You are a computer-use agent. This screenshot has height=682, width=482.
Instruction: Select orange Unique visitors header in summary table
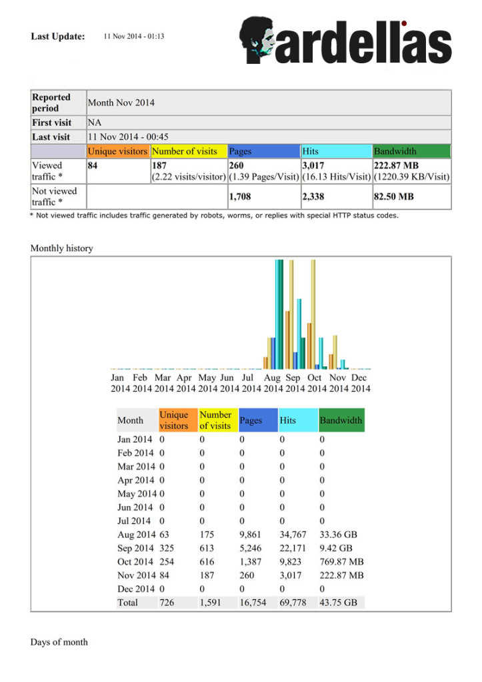(118, 151)
